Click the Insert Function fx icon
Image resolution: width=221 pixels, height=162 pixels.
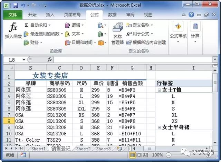[x=13, y=27]
